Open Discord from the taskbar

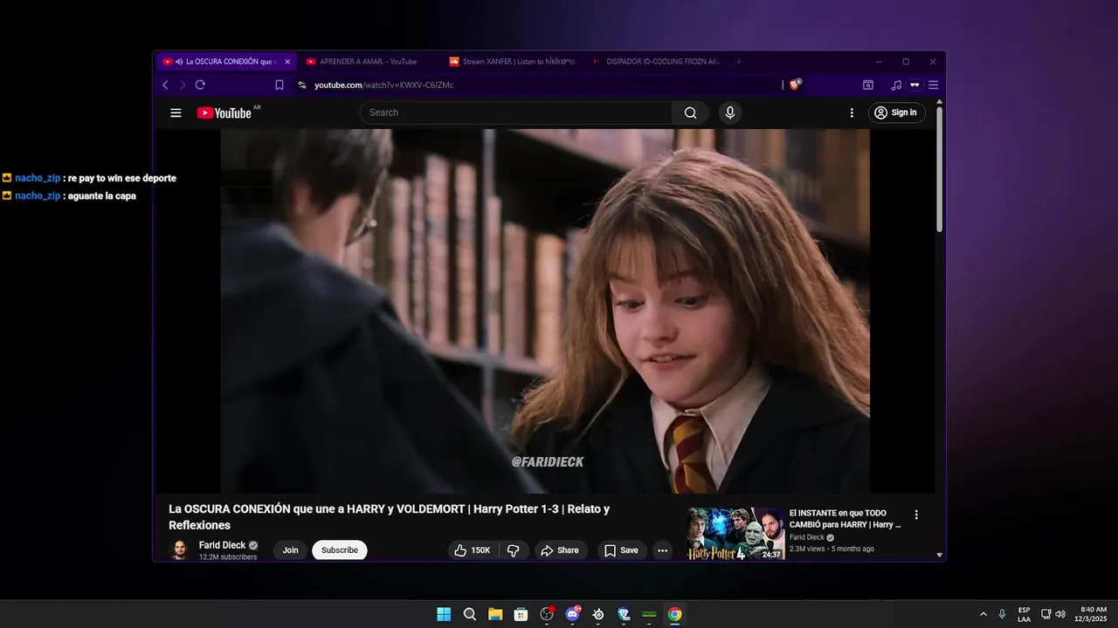coord(573,614)
